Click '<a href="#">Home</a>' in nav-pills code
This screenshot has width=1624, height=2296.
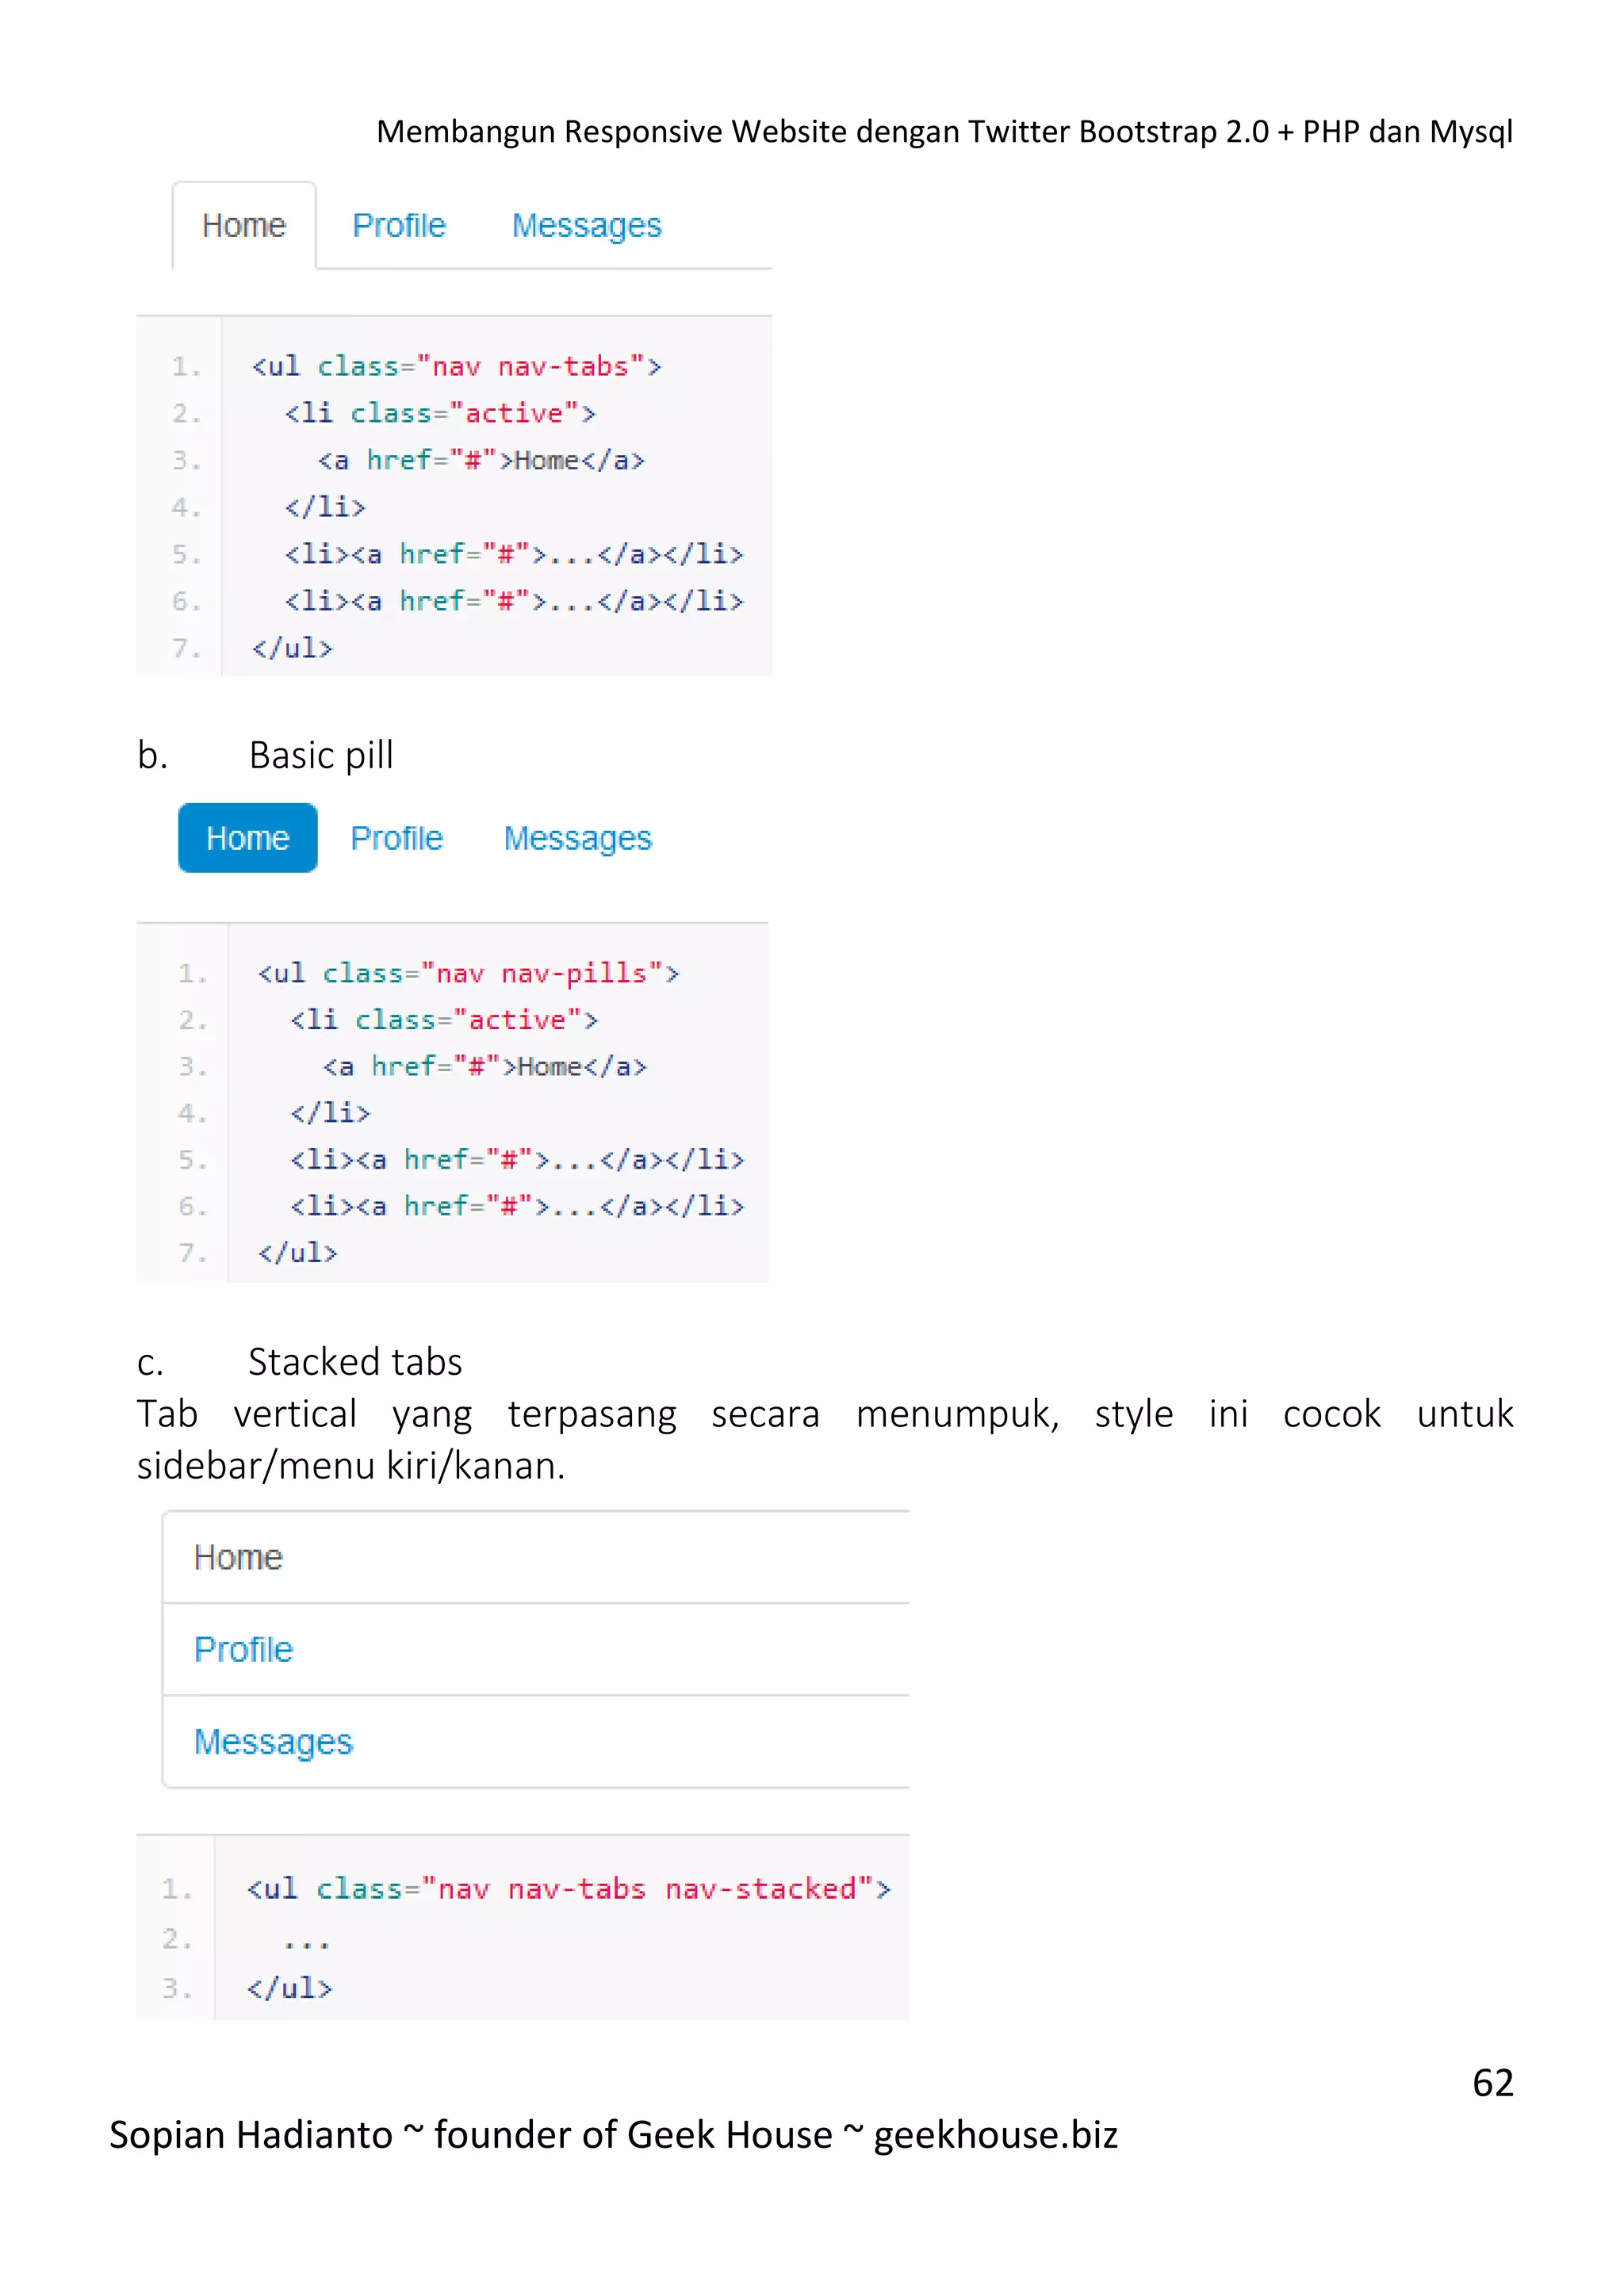click(x=485, y=1067)
